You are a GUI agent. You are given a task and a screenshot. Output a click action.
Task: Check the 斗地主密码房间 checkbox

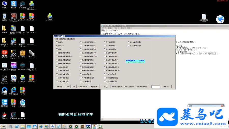(57, 67)
